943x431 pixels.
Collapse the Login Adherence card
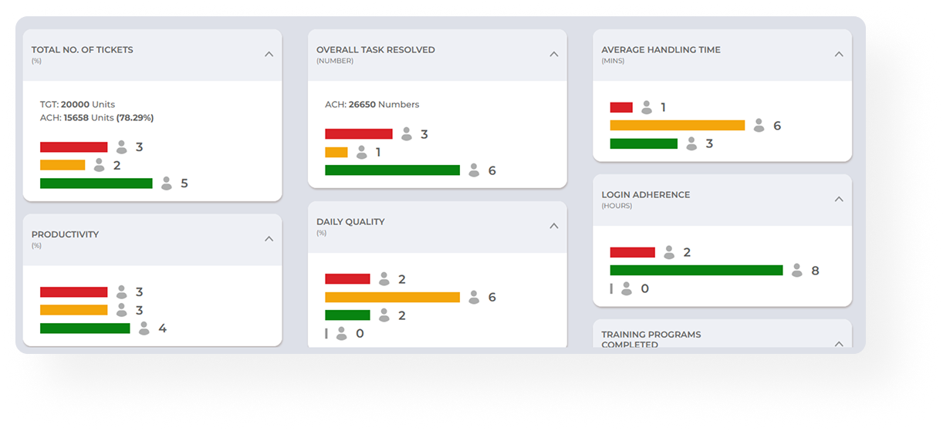click(x=839, y=199)
